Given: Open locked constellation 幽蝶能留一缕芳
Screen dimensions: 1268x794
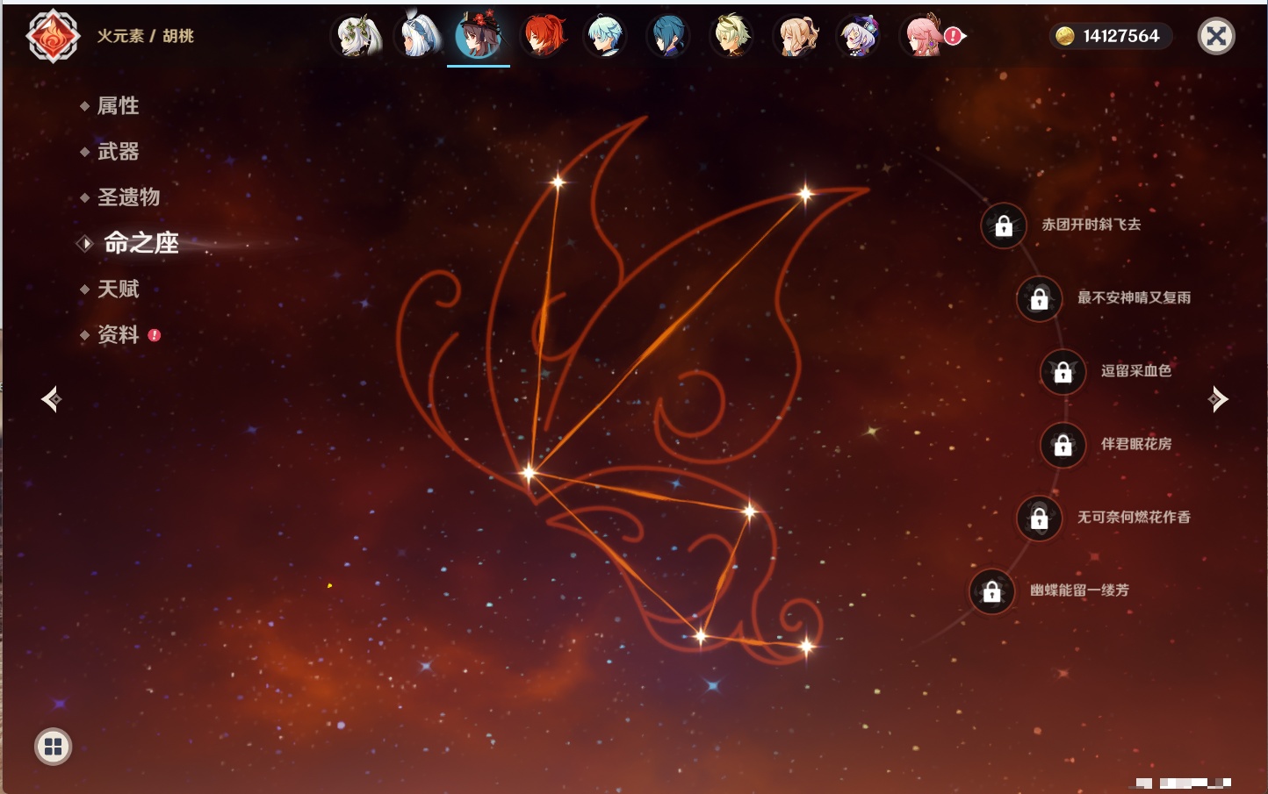Looking at the screenshot, I should click(x=991, y=591).
